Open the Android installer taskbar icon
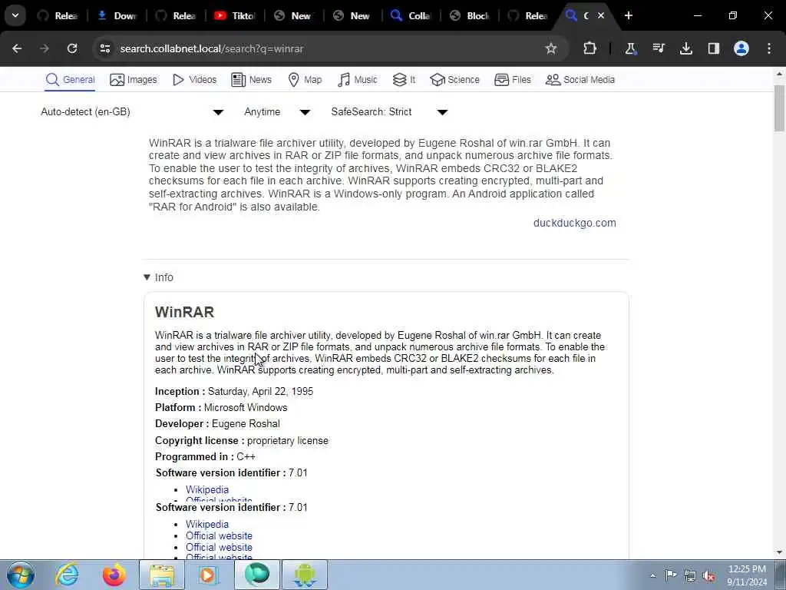Viewport: 786px width, 590px height. click(305, 575)
